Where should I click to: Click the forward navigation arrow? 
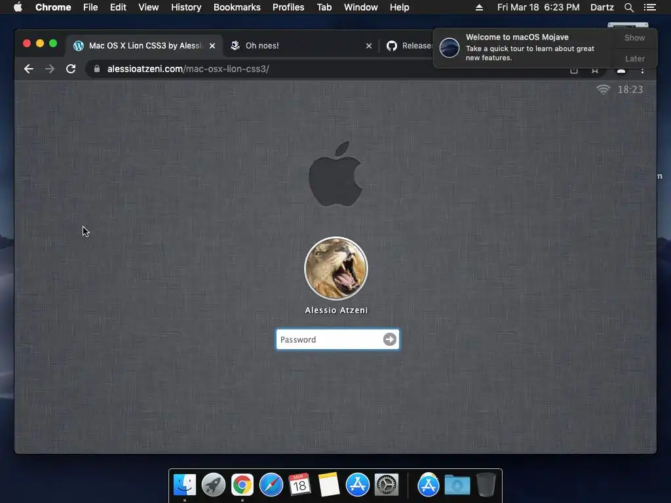(x=50, y=69)
